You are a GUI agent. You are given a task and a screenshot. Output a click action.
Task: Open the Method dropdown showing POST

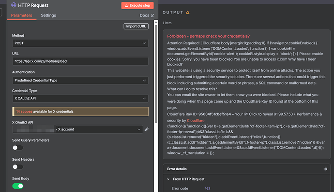tap(80, 43)
